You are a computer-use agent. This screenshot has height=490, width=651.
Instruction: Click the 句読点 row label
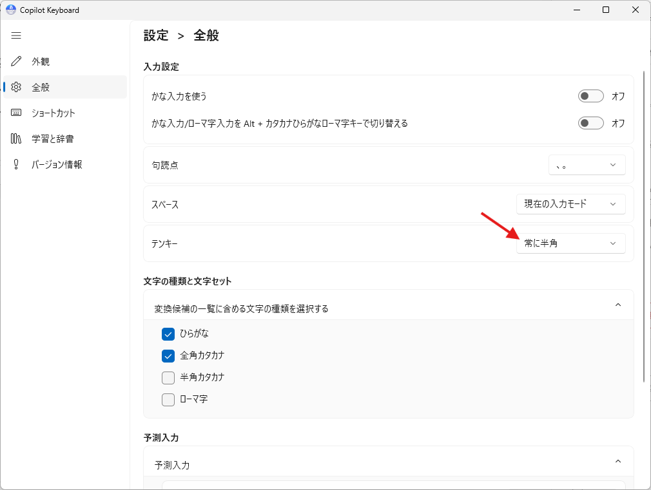click(x=165, y=165)
